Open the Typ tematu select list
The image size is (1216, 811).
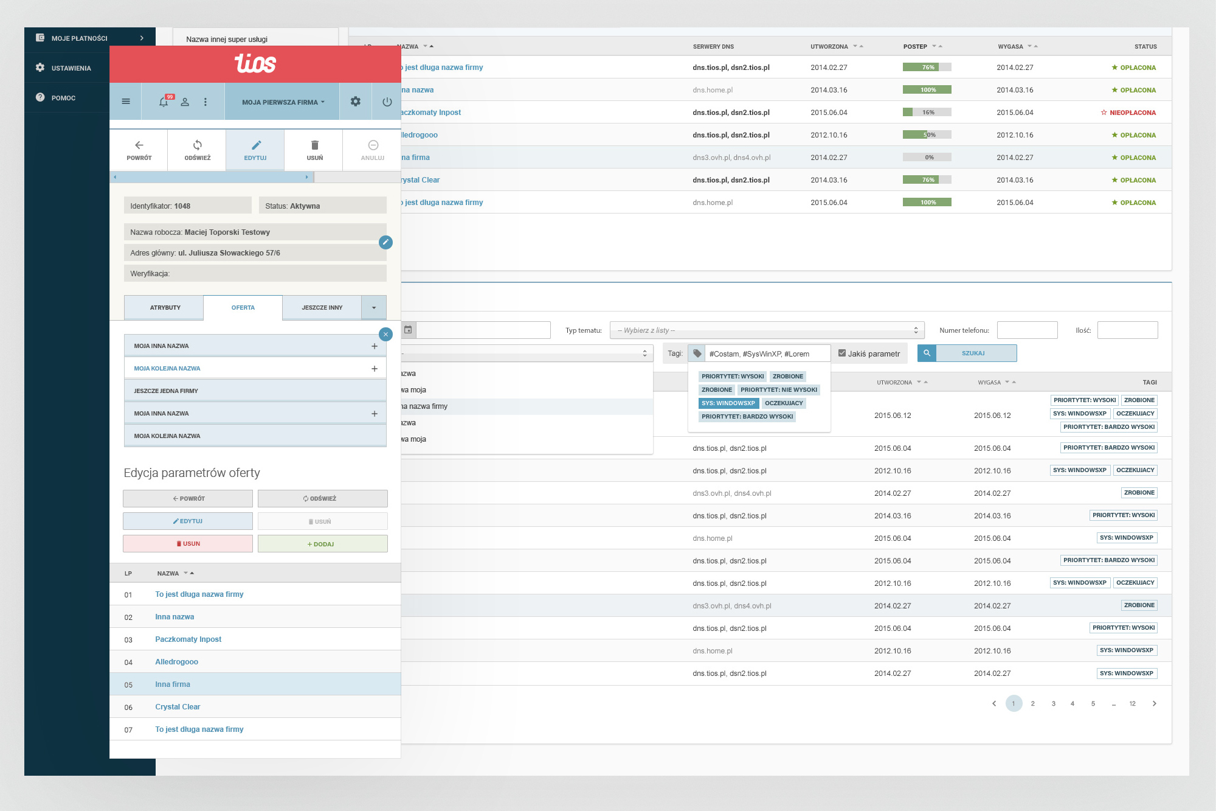(x=766, y=330)
